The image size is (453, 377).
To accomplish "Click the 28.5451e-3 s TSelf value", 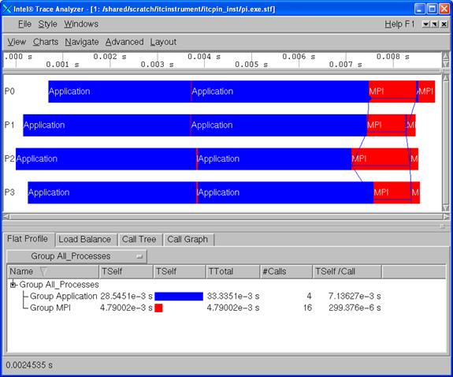I will click(x=126, y=297).
